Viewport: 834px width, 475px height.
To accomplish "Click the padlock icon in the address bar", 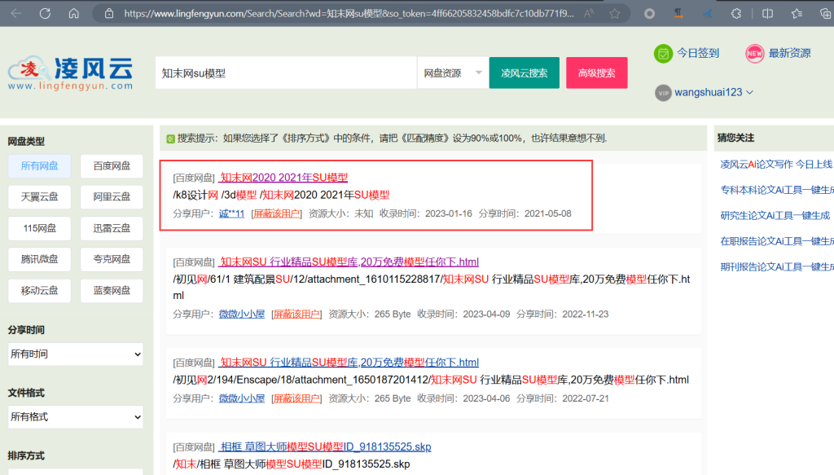I will coord(111,13).
